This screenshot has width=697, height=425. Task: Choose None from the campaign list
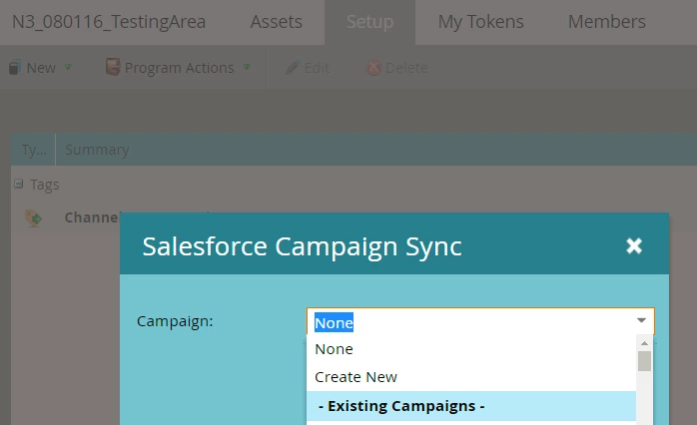click(x=334, y=349)
